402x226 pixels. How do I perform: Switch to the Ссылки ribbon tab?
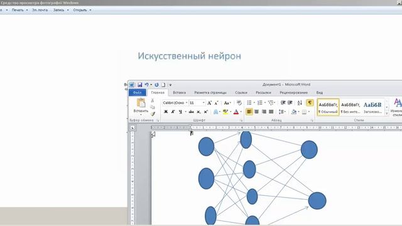click(241, 92)
